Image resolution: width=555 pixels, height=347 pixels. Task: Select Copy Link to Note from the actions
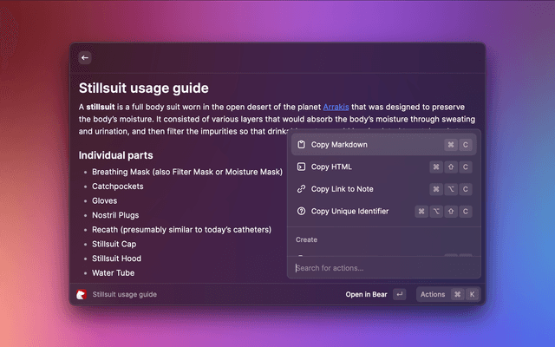342,189
